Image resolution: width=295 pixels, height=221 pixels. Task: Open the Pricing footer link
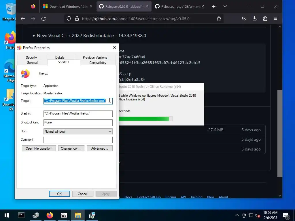point(171,197)
